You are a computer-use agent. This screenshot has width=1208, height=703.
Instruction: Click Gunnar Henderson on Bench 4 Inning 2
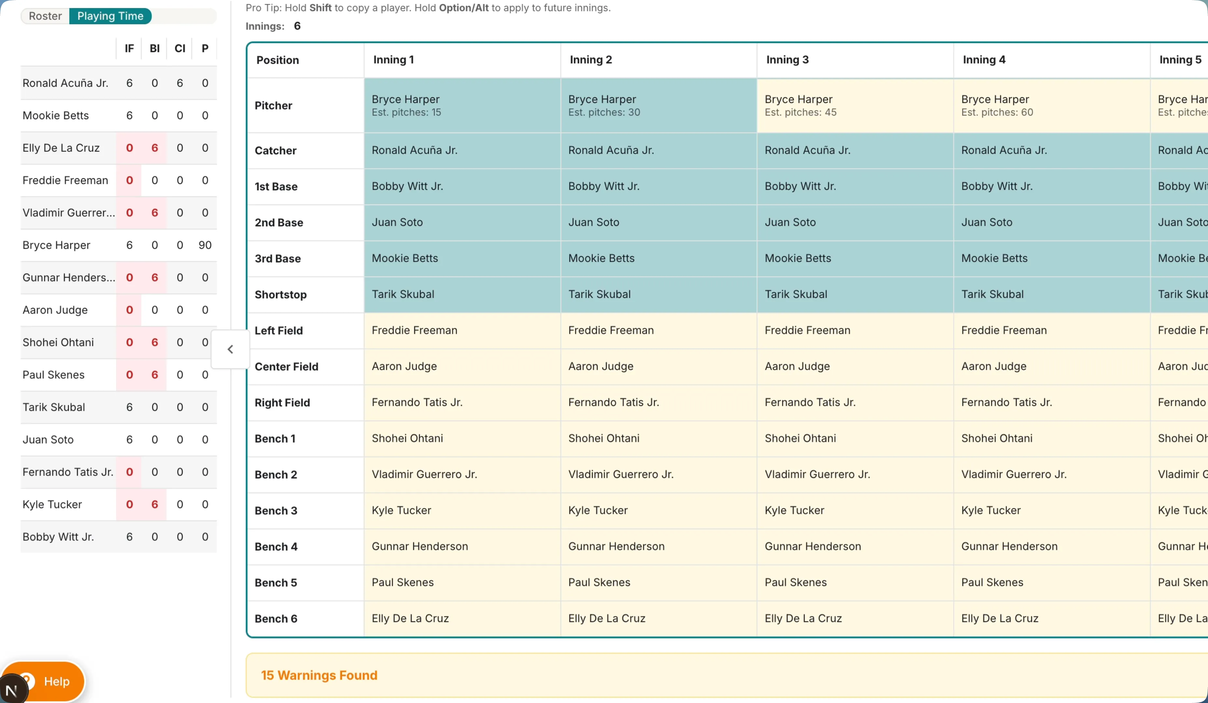(x=659, y=546)
